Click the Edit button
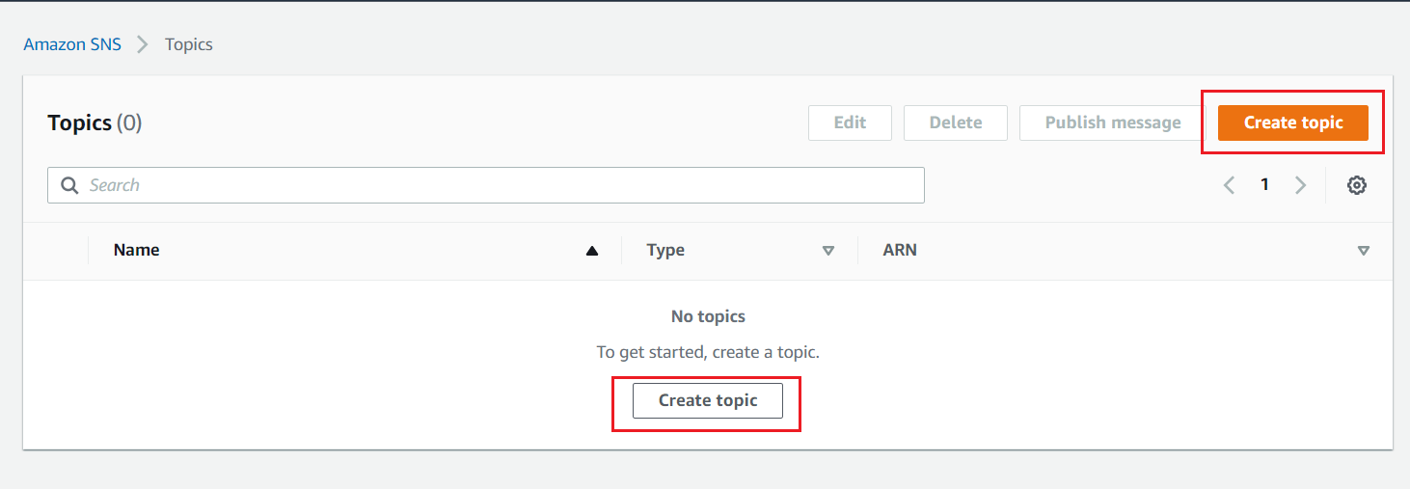The height and width of the screenshot is (489, 1410). 850,122
